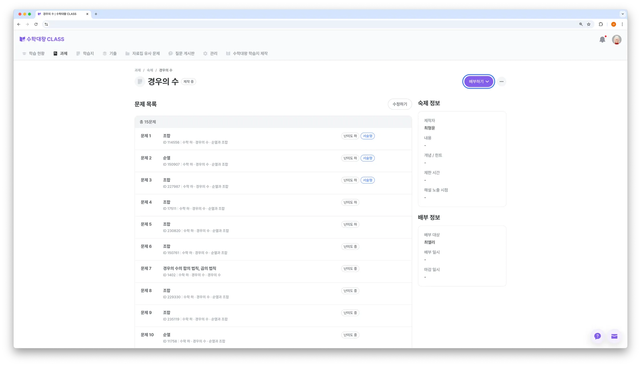Click the site info icon in address bar
The height and width of the screenshot is (366, 641).
[46, 24]
